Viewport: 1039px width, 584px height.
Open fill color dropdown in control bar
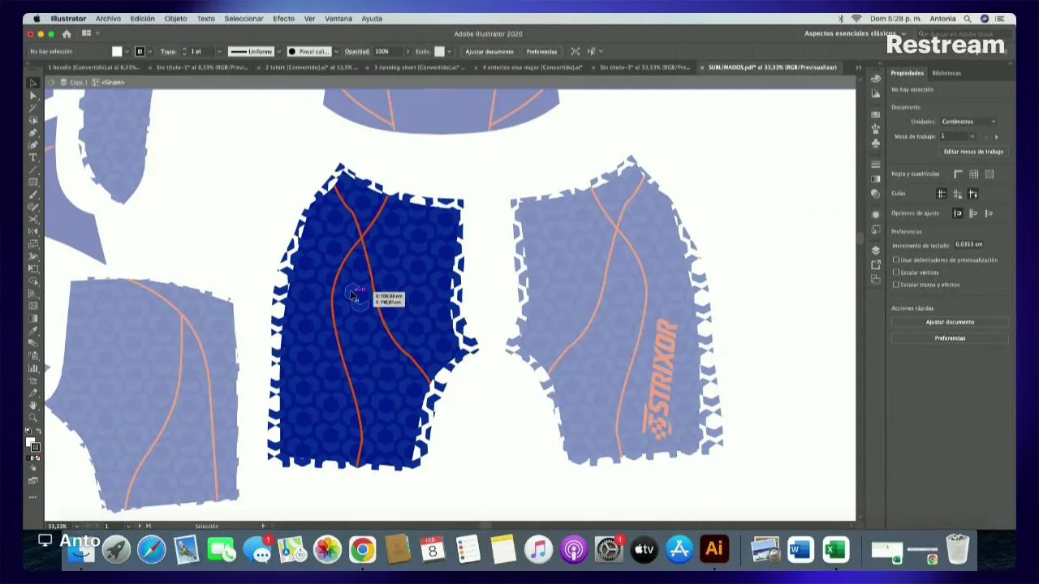(127, 51)
